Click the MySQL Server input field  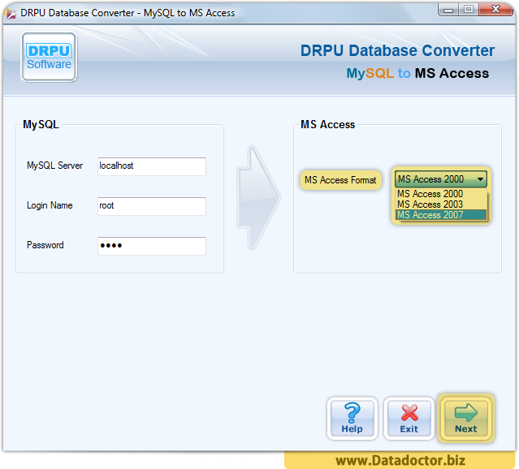pyautogui.click(x=152, y=166)
